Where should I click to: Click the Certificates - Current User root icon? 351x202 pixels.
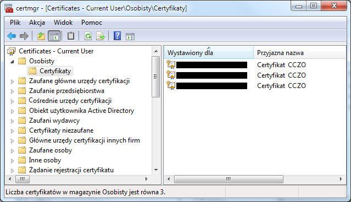12,51
